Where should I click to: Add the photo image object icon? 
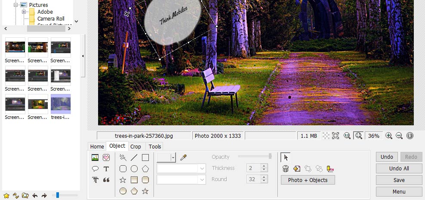click(x=95, y=158)
